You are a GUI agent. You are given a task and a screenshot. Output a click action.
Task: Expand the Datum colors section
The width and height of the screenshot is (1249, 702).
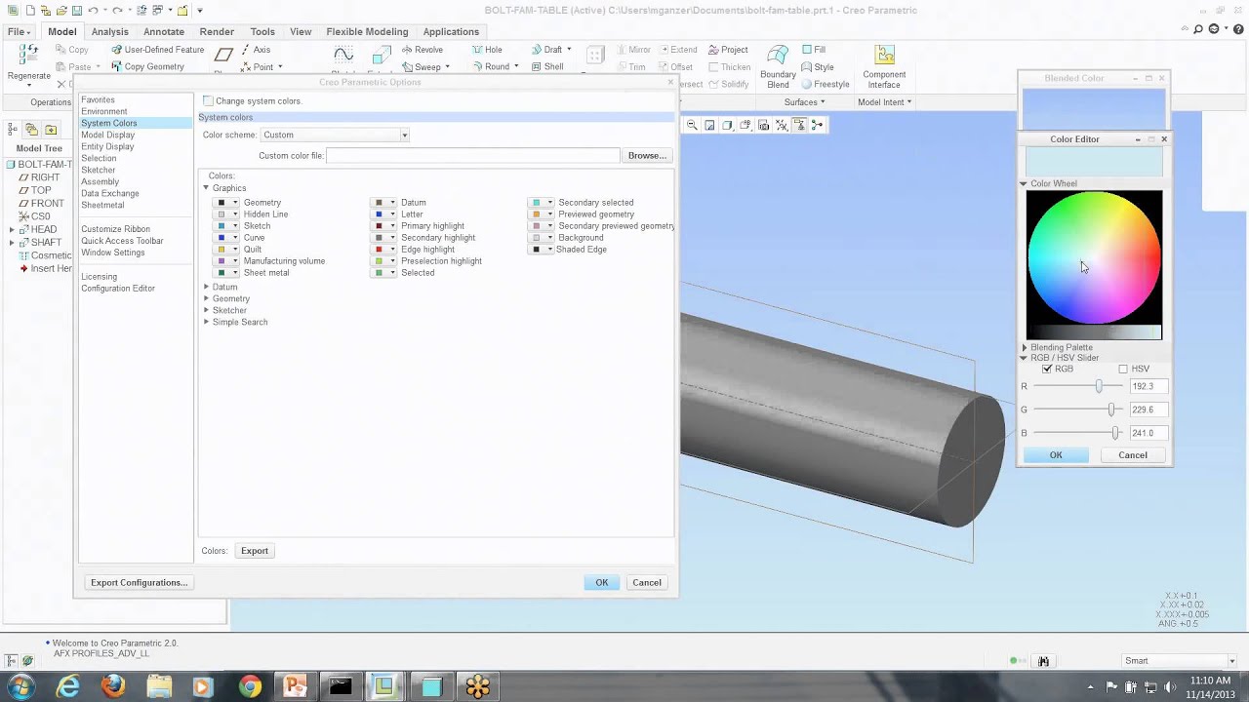coord(206,288)
